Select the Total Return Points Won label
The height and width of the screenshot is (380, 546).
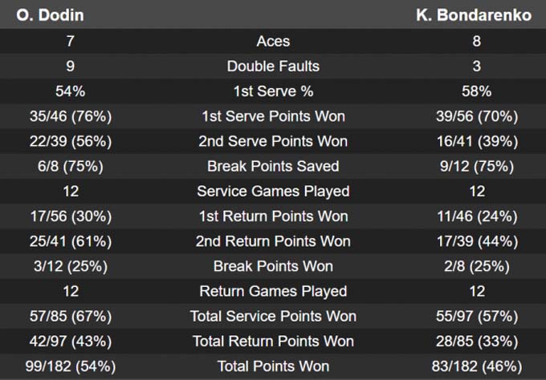[x=273, y=341]
